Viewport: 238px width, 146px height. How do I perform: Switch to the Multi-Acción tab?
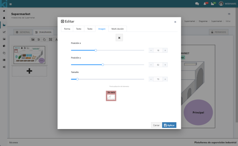click(x=118, y=29)
